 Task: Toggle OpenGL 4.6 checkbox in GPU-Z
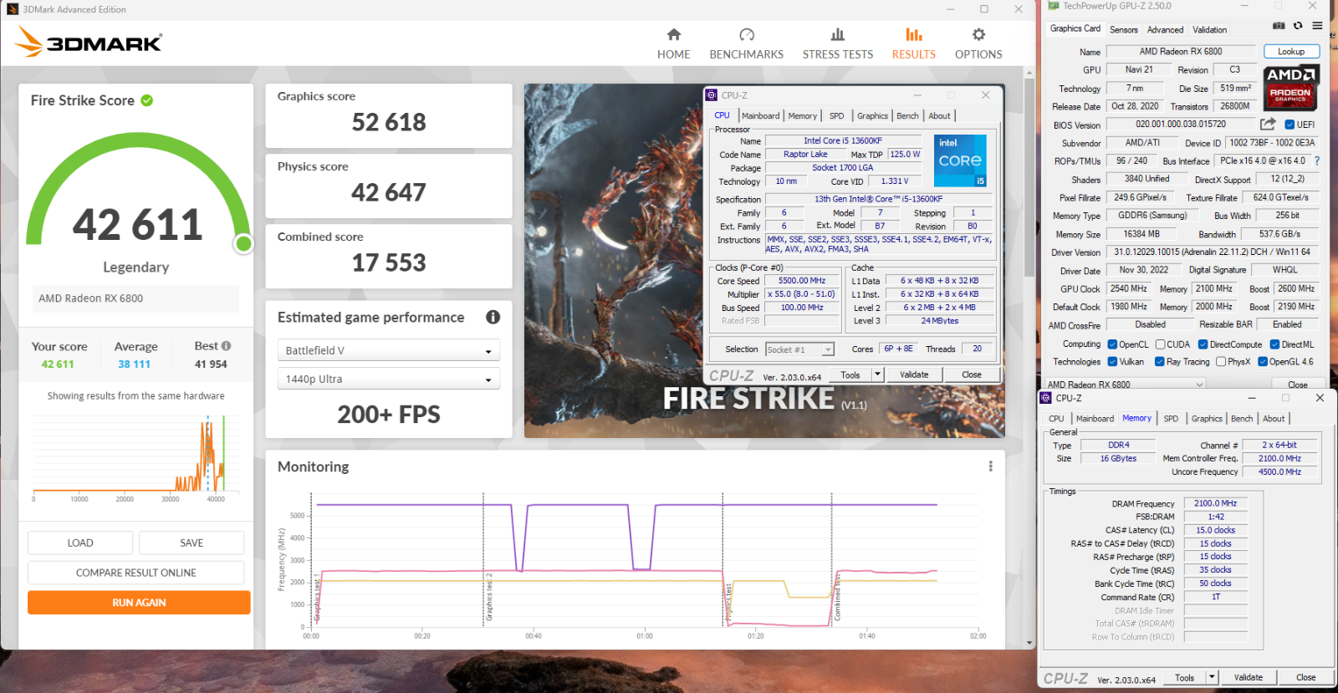[1263, 362]
